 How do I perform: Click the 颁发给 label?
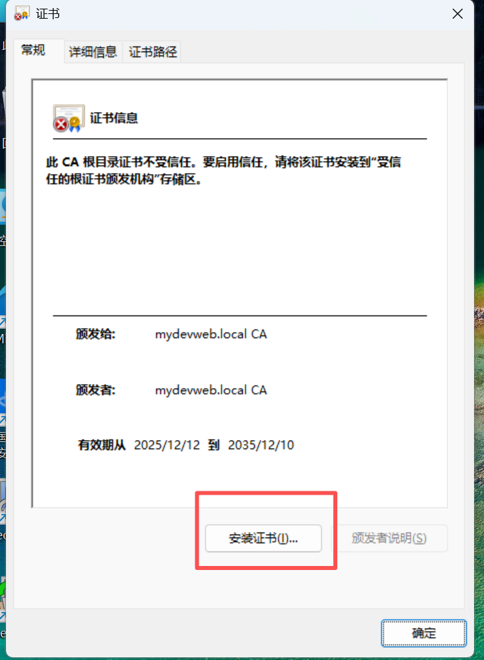pyautogui.click(x=95, y=334)
